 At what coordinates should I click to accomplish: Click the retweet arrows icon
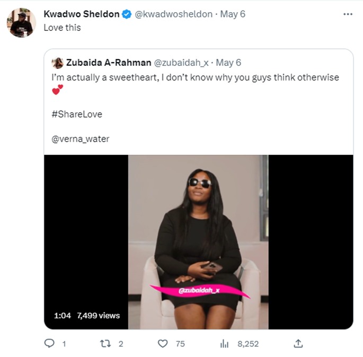[x=105, y=344]
